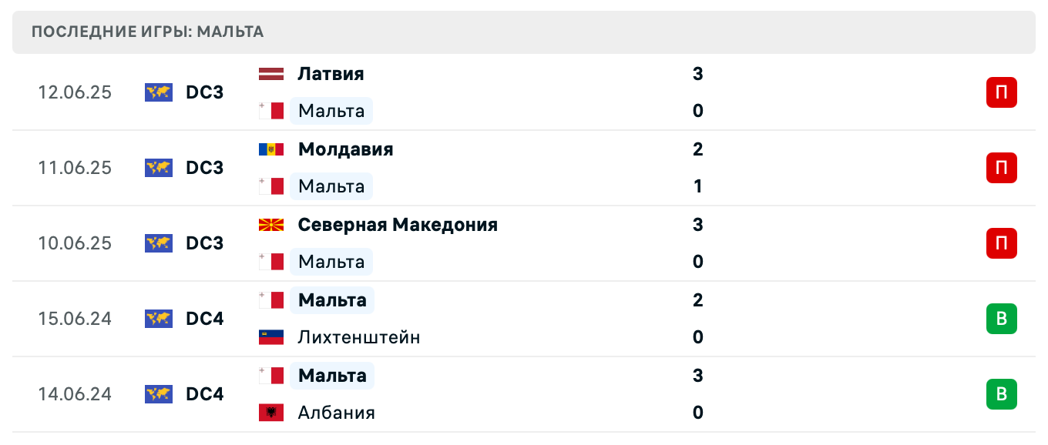Click the Молдавия team name
Image resolution: width=1048 pixels, height=445 pixels.
(345, 149)
